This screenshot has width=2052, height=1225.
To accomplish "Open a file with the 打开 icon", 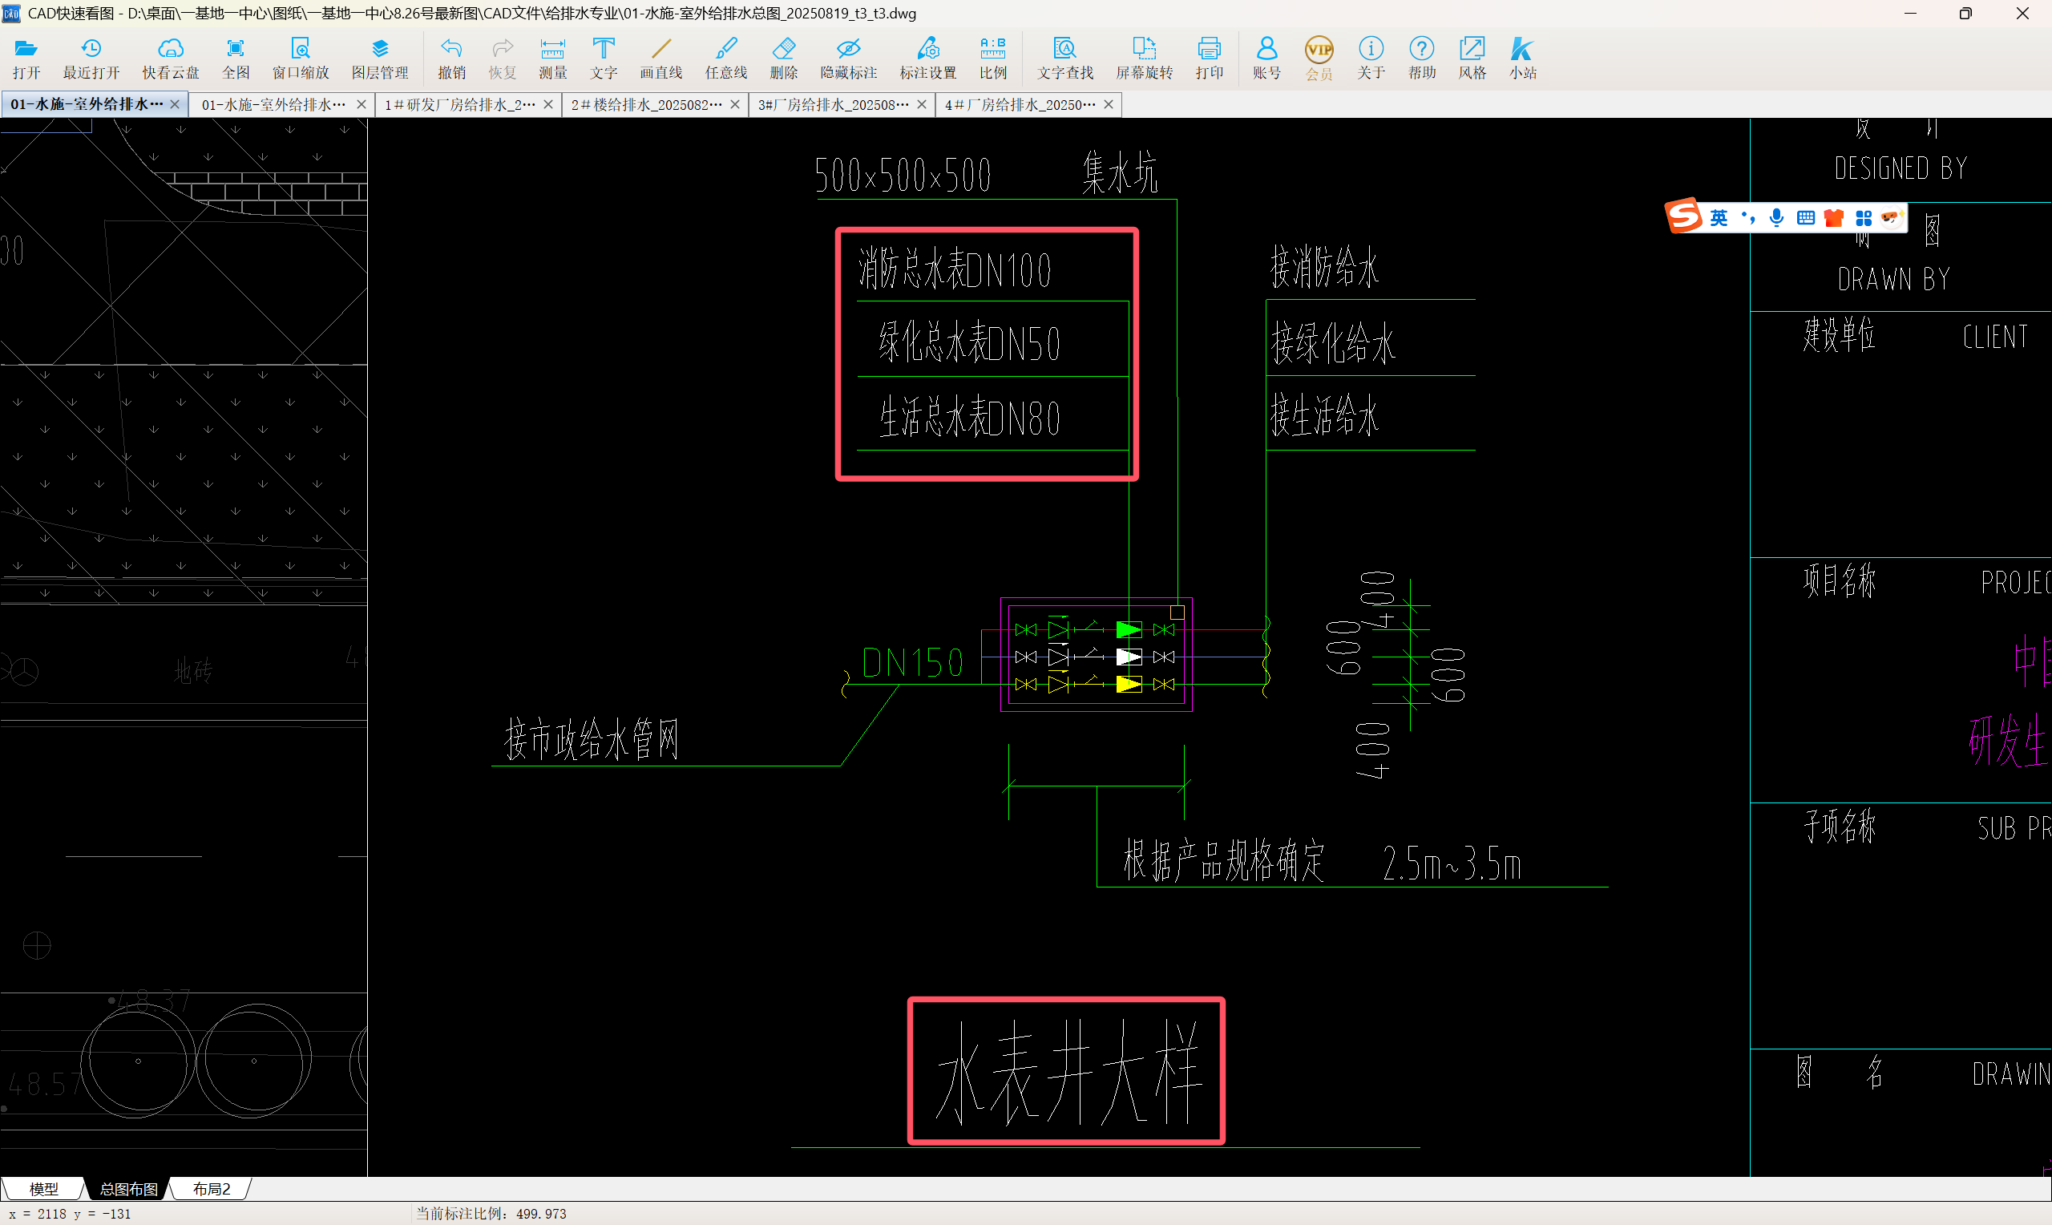I will click(26, 59).
